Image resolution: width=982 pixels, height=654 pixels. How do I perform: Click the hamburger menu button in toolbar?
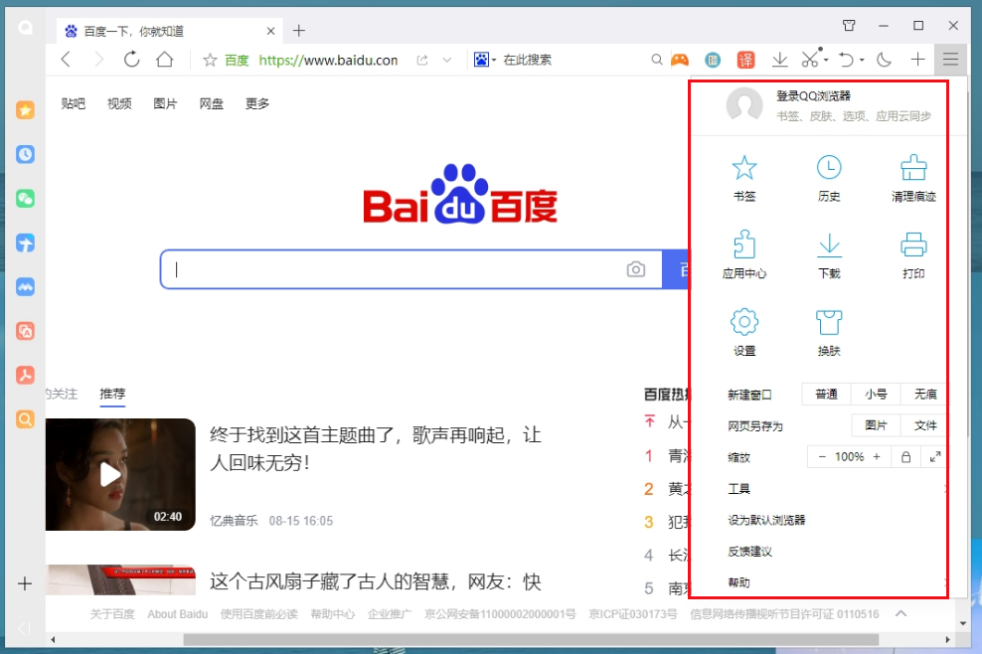(x=950, y=60)
